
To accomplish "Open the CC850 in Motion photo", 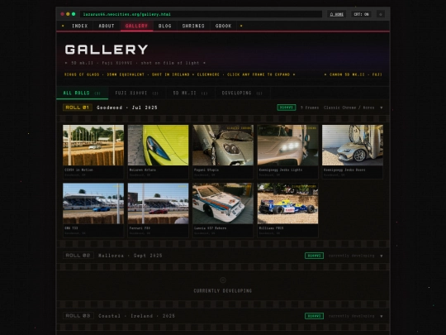I will [93, 145].
